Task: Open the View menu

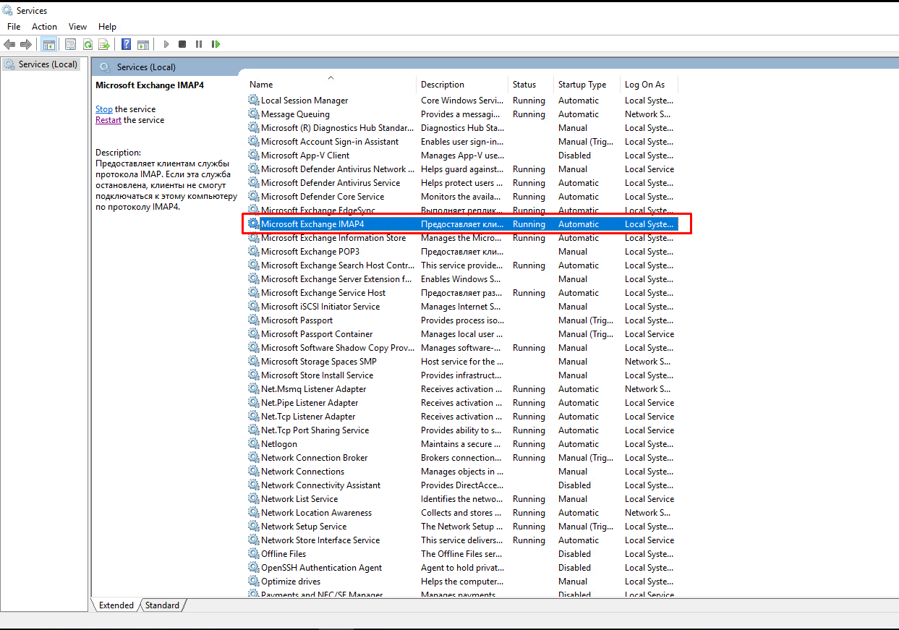Action: coord(77,27)
